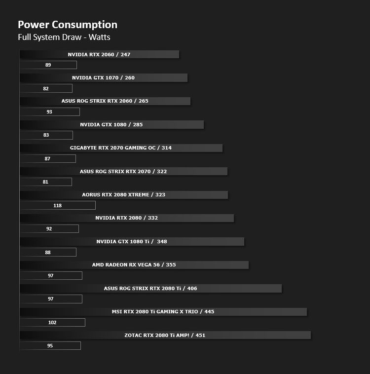Click the idle bar showing 89
The image size is (370, 374).
48,65
